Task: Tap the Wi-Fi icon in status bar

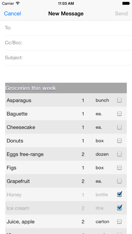Action: [x=18, y=3]
